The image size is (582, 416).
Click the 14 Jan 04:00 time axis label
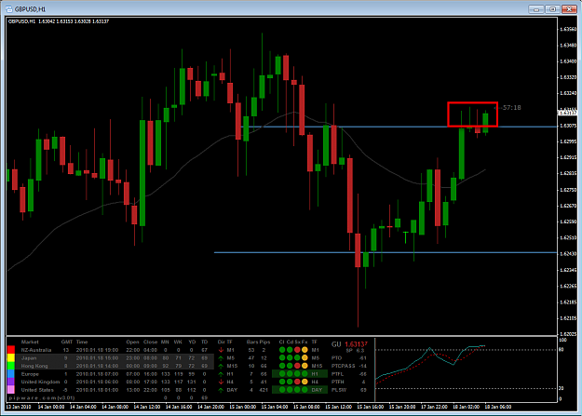[x=83, y=407]
